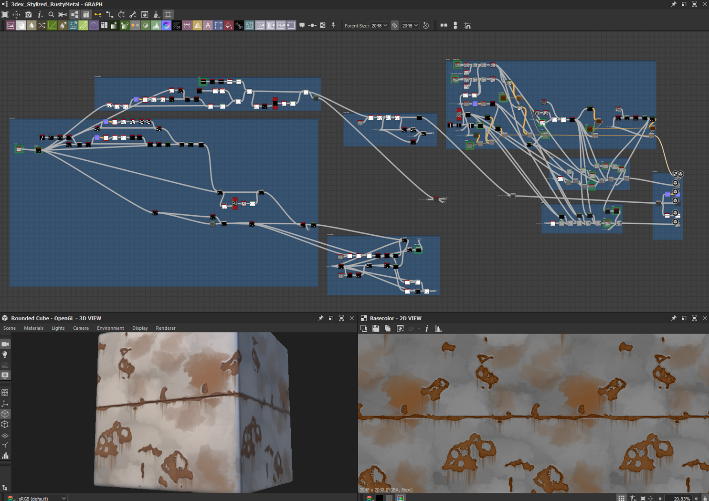709x501 pixels.
Task: Click the fit graph to view icon
Action: [x=5, y=15]
